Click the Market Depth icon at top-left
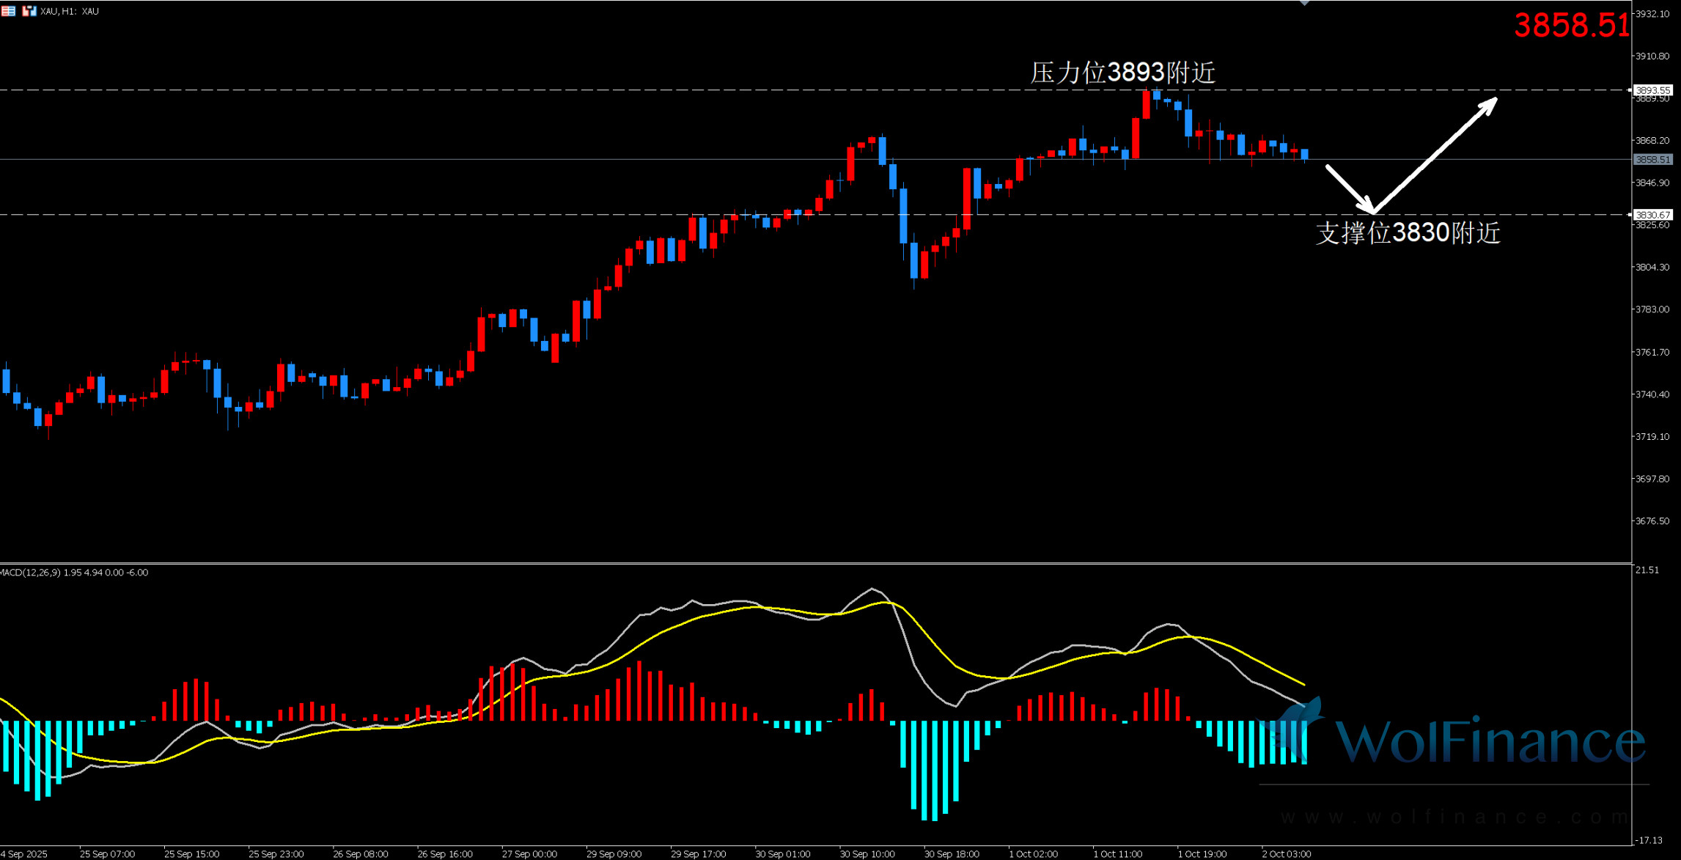Screen dimensions: 1681x860 coord(8,11)
